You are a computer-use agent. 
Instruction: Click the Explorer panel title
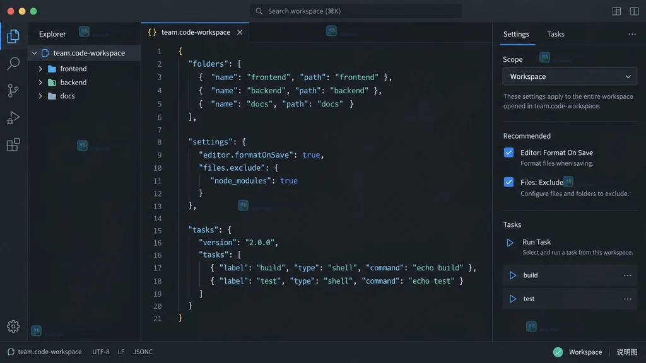pos(52,34)
